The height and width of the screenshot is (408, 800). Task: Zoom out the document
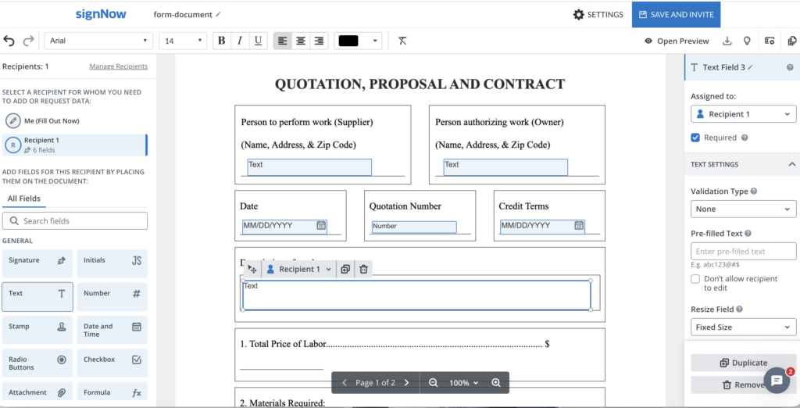click(x=433, y=382)
